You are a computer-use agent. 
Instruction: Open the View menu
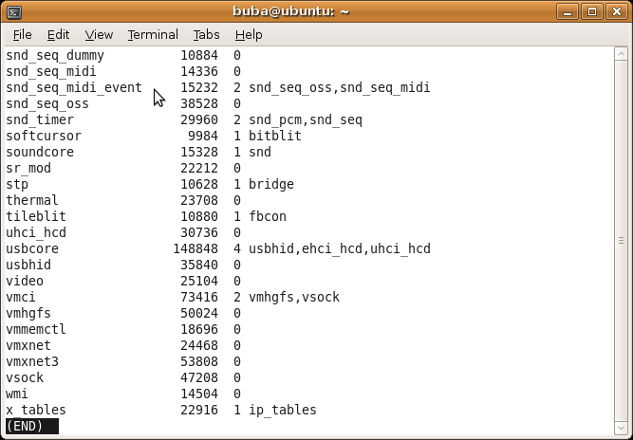[99, 35]
